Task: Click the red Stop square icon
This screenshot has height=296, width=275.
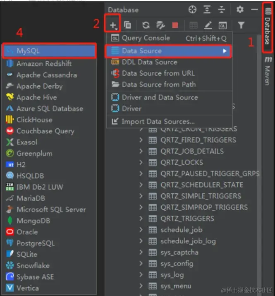Action: coord(175,25)
